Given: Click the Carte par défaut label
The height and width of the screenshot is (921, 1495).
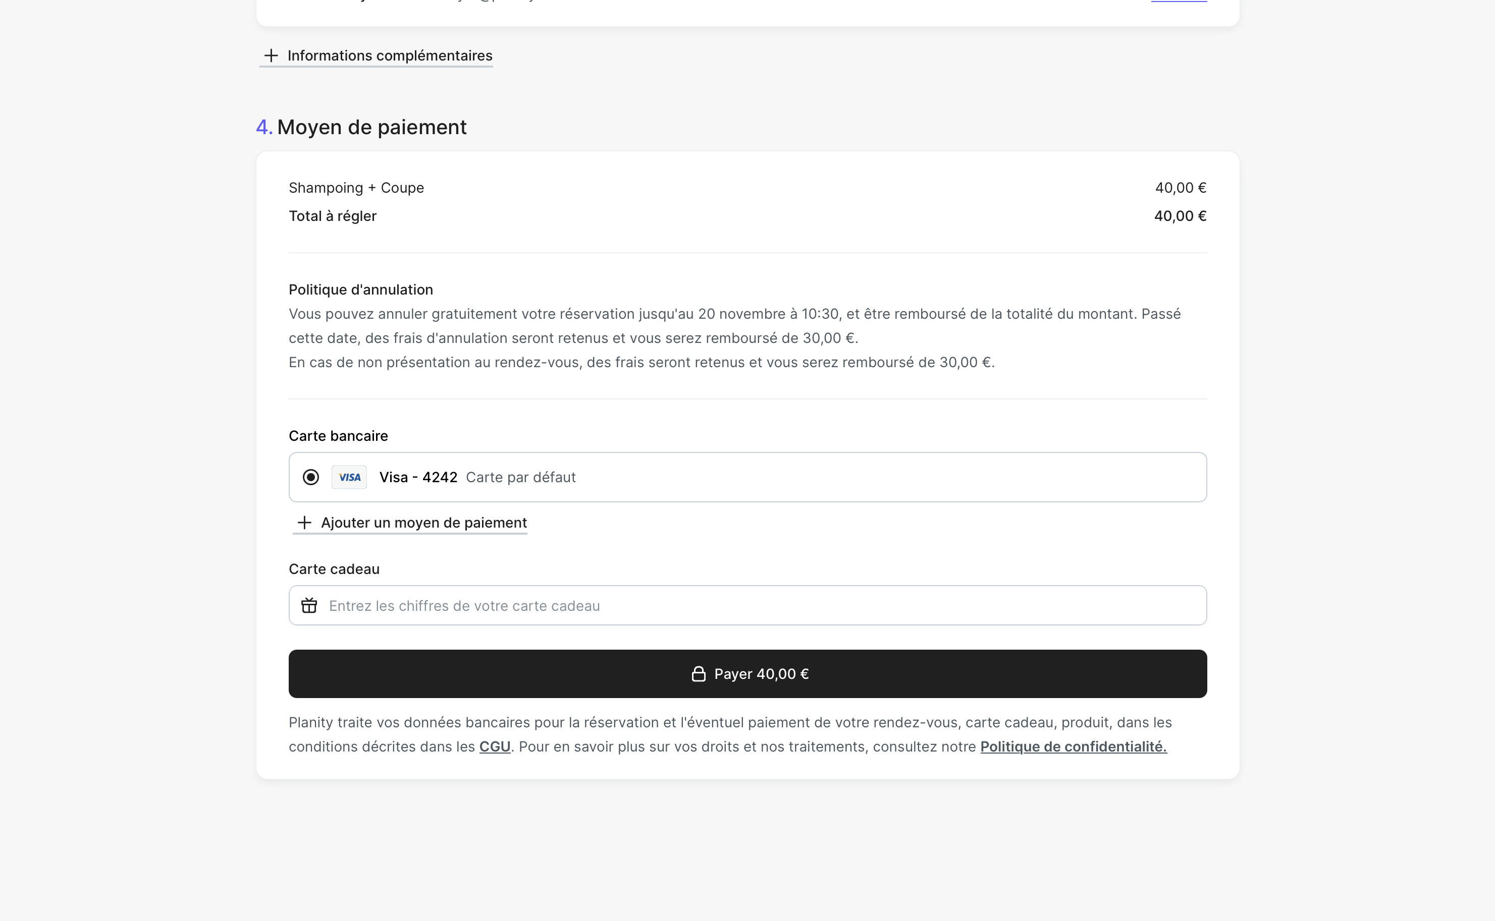Looking at the screenshot, I should point(520,477).
